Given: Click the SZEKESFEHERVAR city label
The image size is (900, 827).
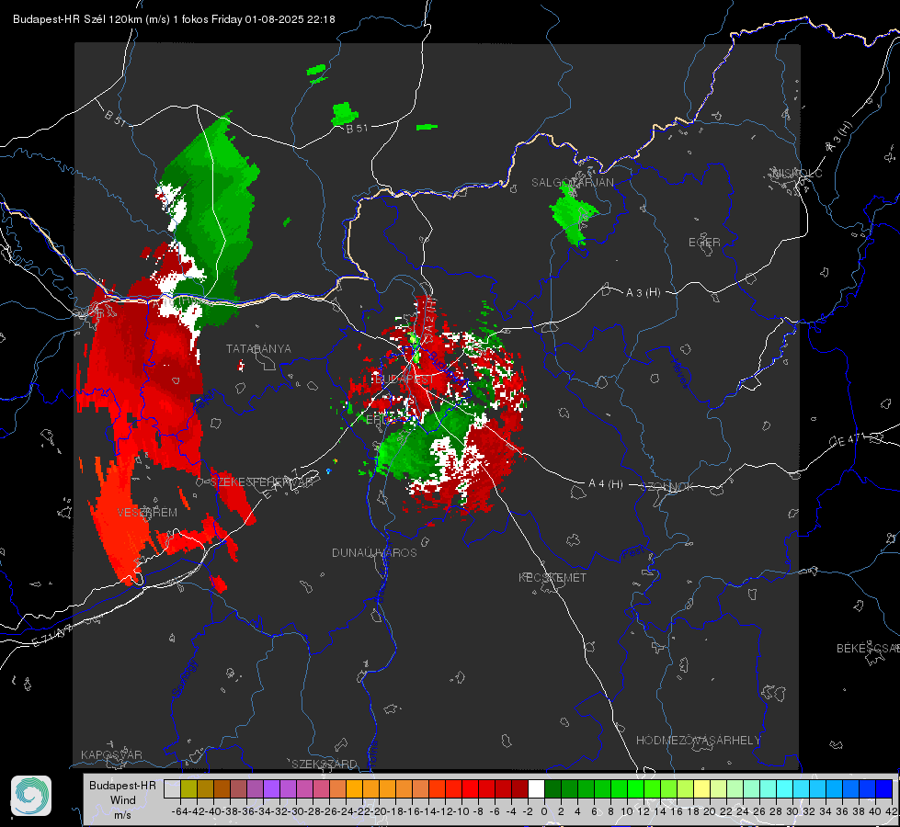Looking at the screenshot, I should click(x=264, y=482).
